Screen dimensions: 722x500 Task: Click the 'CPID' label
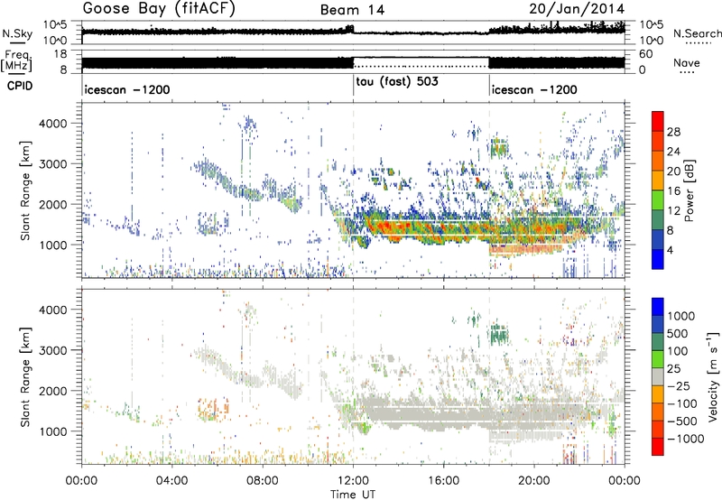coord(20,86)
